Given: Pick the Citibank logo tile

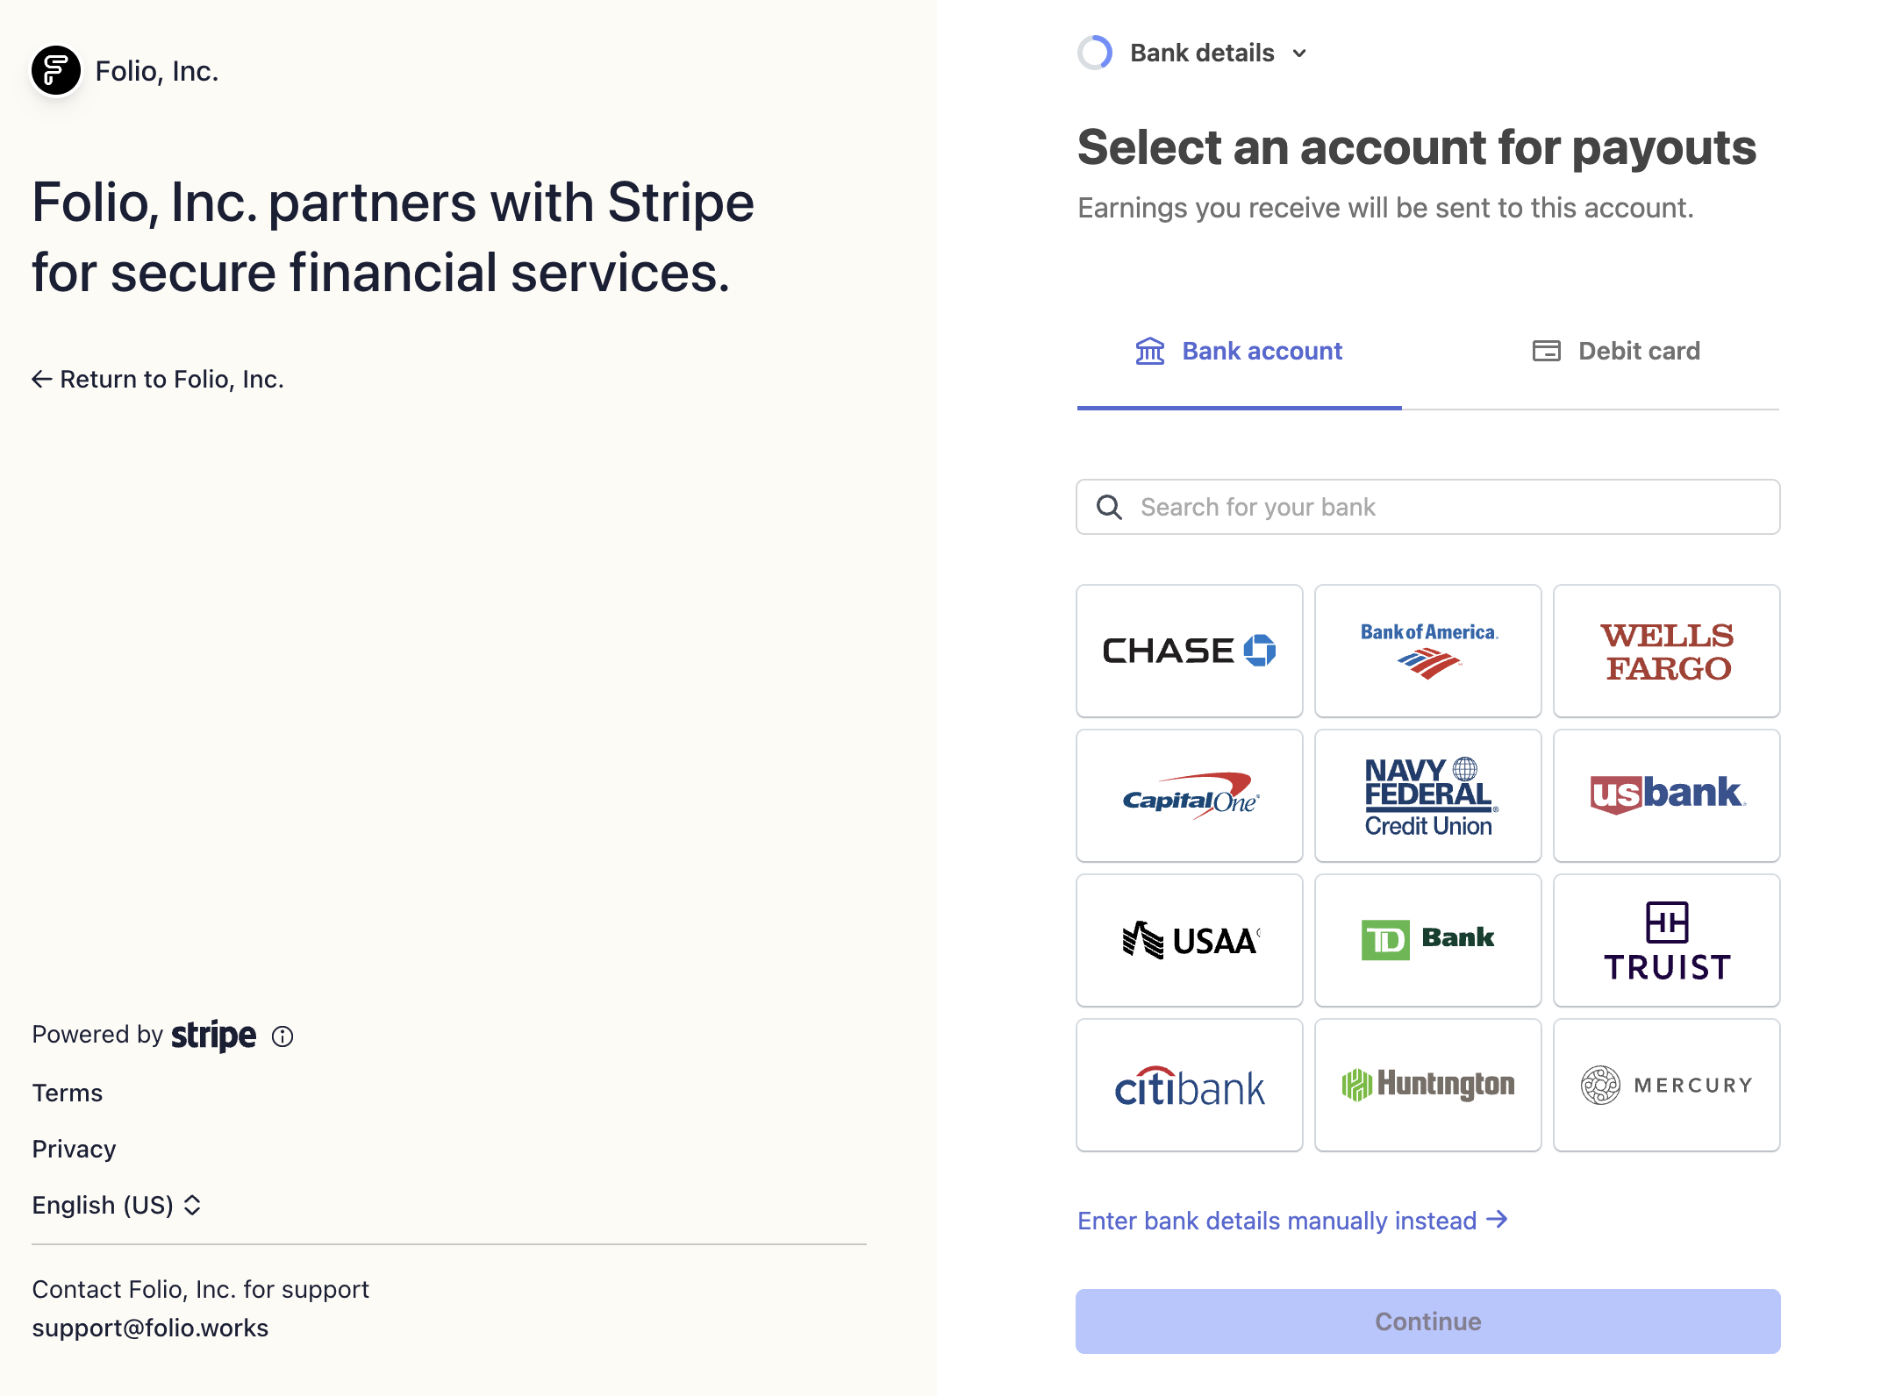Looking at the screenshot, I should [x=1189, y=1085].
